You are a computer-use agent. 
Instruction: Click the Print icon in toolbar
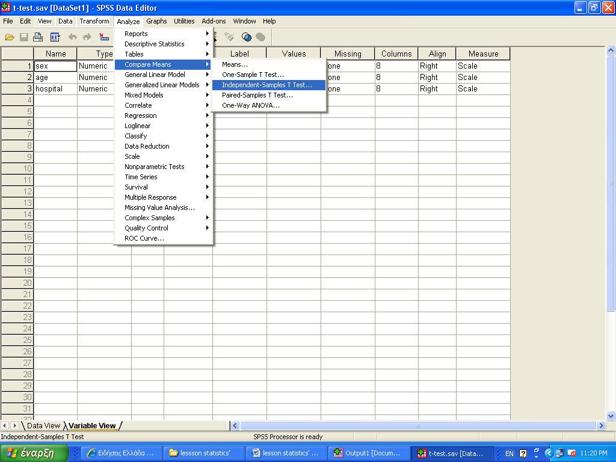click(x=38, y=37)
